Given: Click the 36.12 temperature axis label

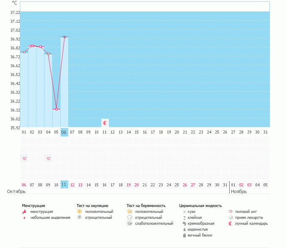Looking at the screenshot, I should (15, 110).
